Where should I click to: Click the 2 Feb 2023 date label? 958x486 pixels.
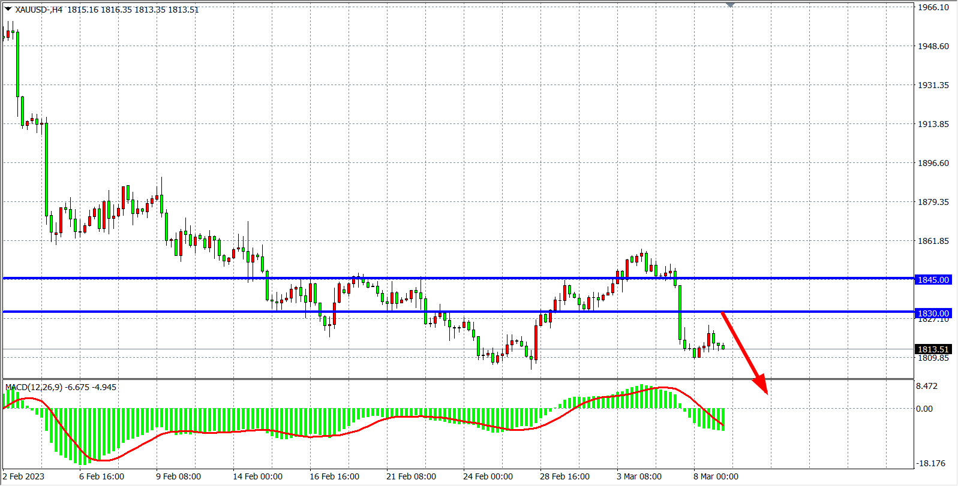click(x=24, y=476)
